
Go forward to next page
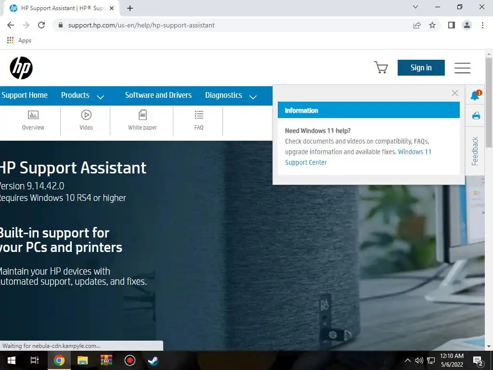point(26,25)
